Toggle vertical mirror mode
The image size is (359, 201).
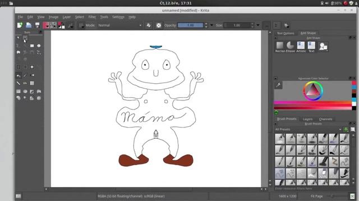click(276, 25)
